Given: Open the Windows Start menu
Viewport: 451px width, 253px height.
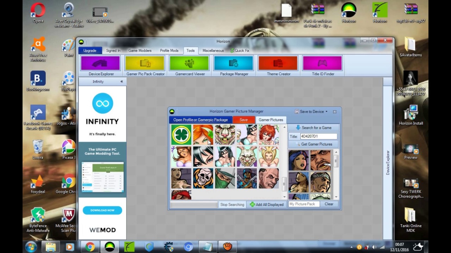Looking at the screenshot, I should click(31, 247).
